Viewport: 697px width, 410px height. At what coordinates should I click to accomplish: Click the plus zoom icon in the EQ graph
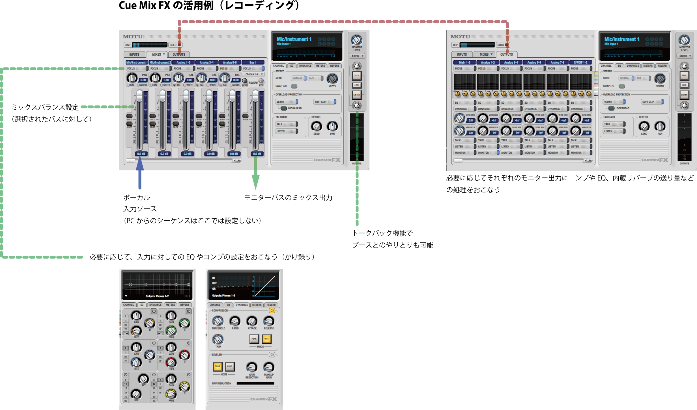point(185,296)
